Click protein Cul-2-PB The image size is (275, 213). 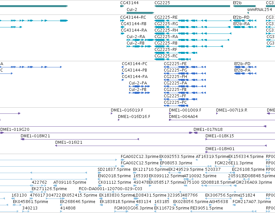point(138,90)
